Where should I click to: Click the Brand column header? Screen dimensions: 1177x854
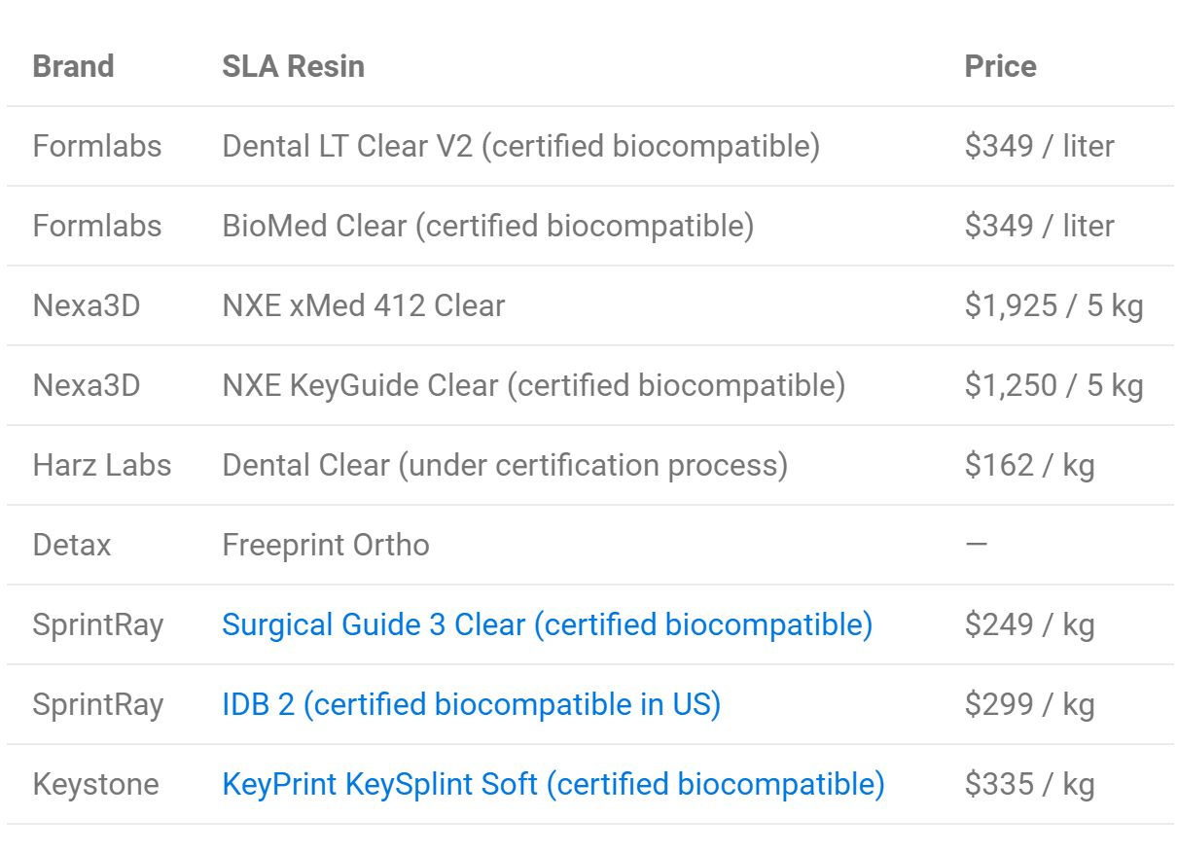tap(73, 66)
